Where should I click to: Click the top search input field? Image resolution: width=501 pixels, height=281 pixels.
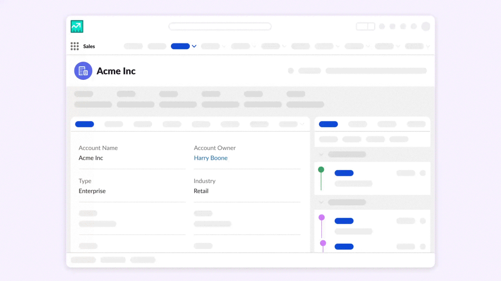[220, 26]
